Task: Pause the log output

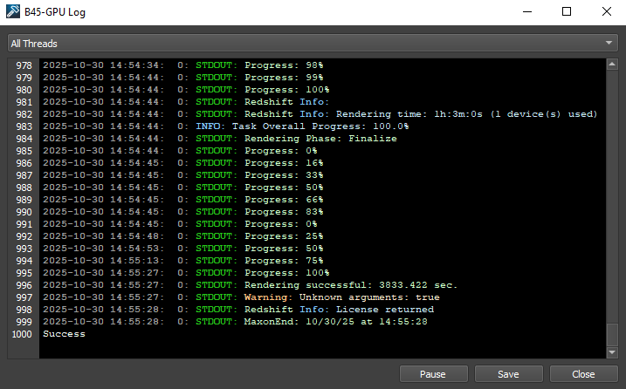Action: coord(433,374)
